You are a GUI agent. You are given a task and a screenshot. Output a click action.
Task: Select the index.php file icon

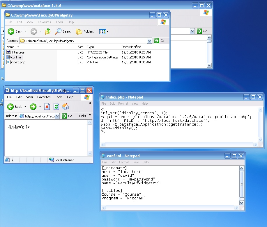(x=8, y=62)
